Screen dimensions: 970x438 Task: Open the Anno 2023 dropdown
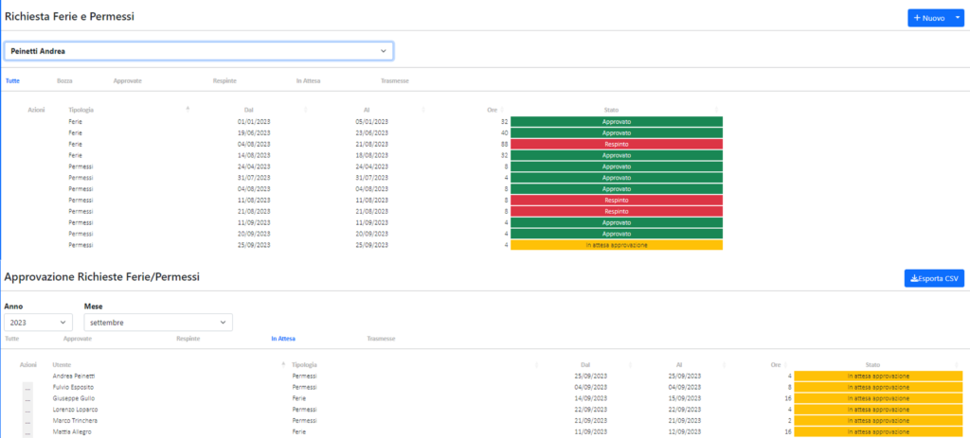pyautogui.click(x=39, y=323)
